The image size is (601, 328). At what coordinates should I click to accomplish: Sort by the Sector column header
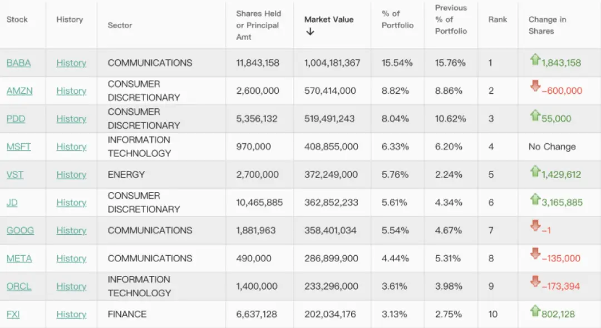coord(121,25)
